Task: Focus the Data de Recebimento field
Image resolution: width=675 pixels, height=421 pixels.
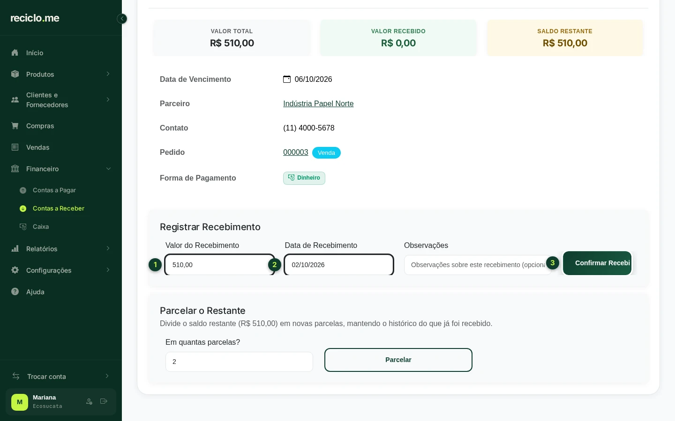Action: pos(339,265)
